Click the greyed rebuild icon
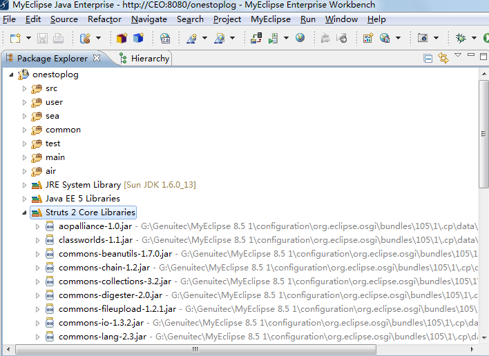489x356 pixels. 342,38
